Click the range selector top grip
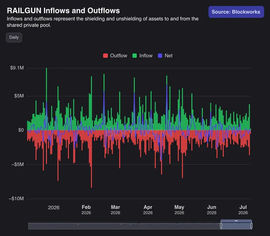The width and height of the screenshot is (270, 236). click(x=236, y=221)
